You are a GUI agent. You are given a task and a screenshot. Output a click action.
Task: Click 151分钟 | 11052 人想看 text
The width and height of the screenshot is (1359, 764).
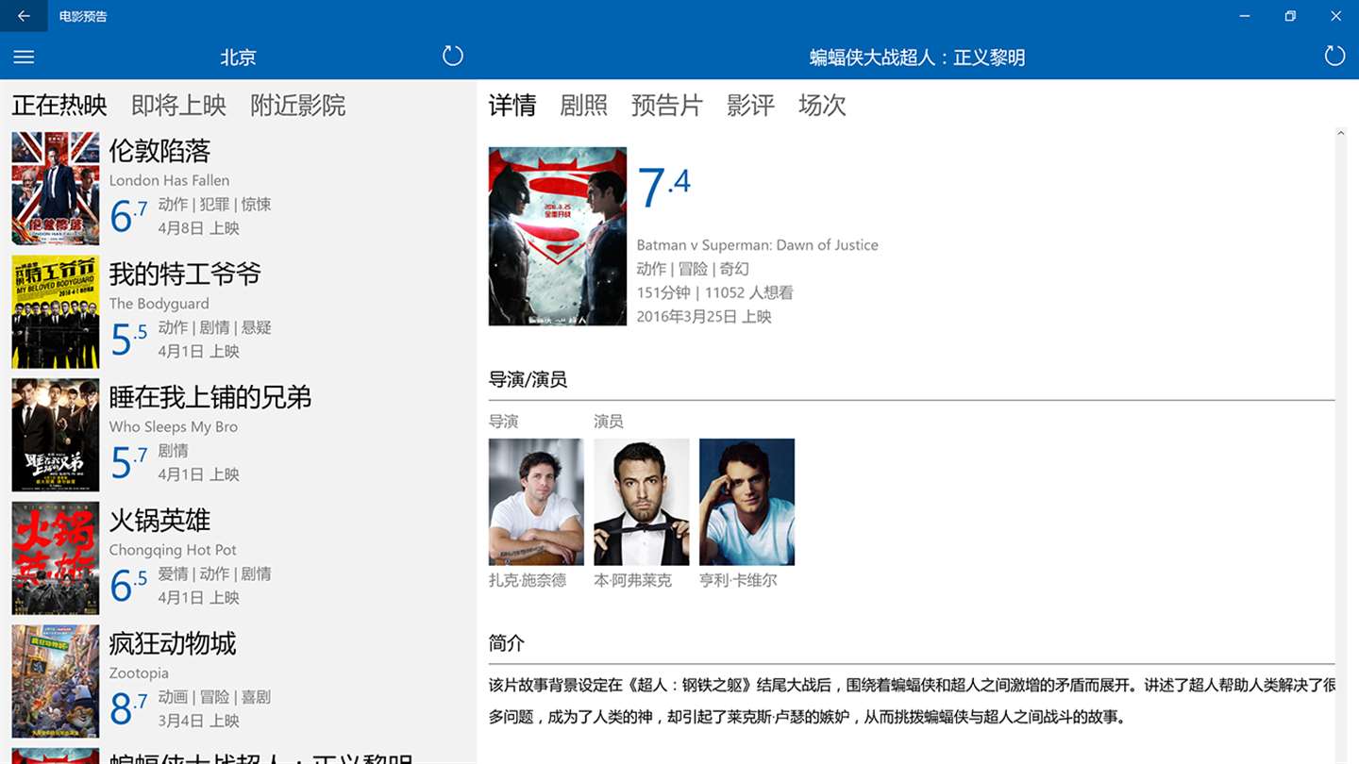[715, 292]
